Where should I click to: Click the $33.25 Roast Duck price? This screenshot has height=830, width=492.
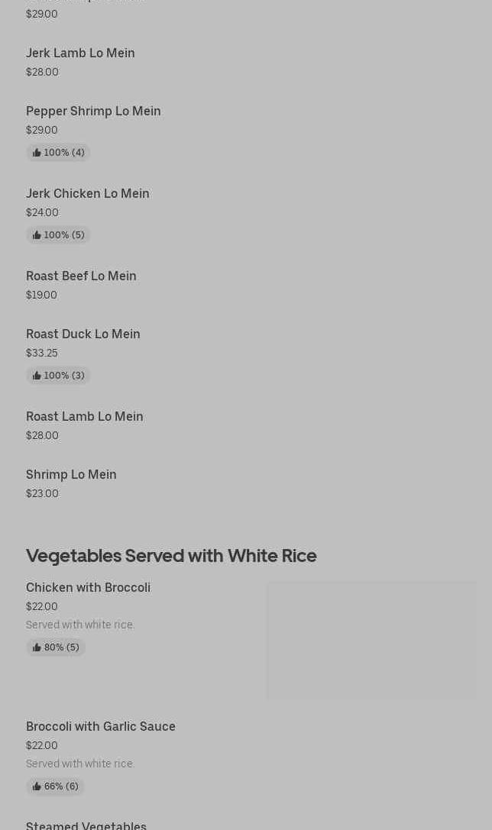42,354
